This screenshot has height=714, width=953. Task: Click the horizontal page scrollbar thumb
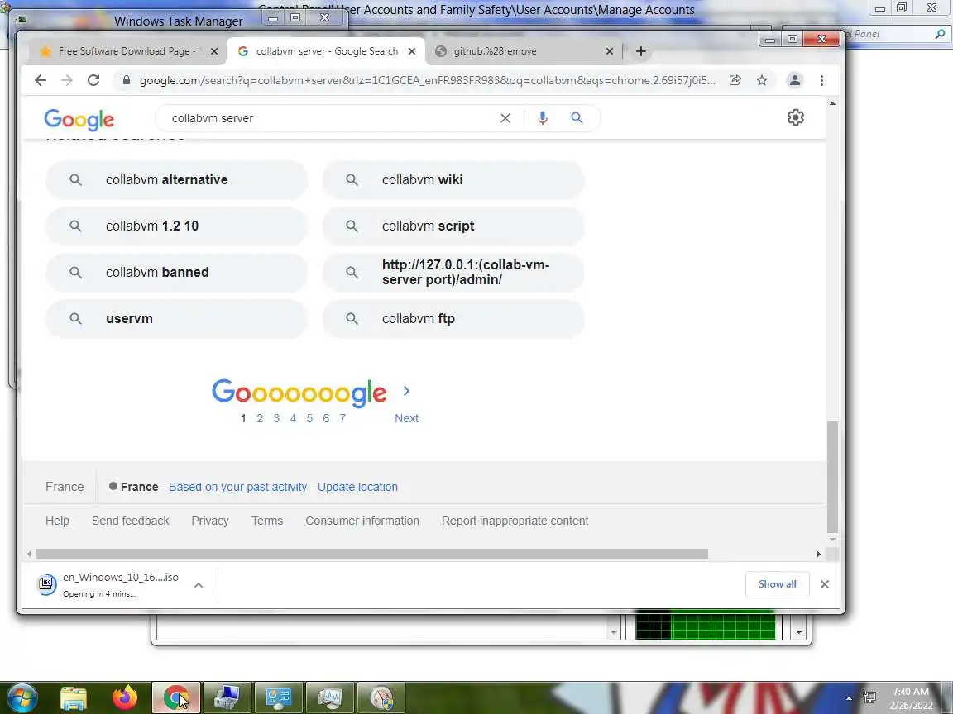(x=372, y=554)
